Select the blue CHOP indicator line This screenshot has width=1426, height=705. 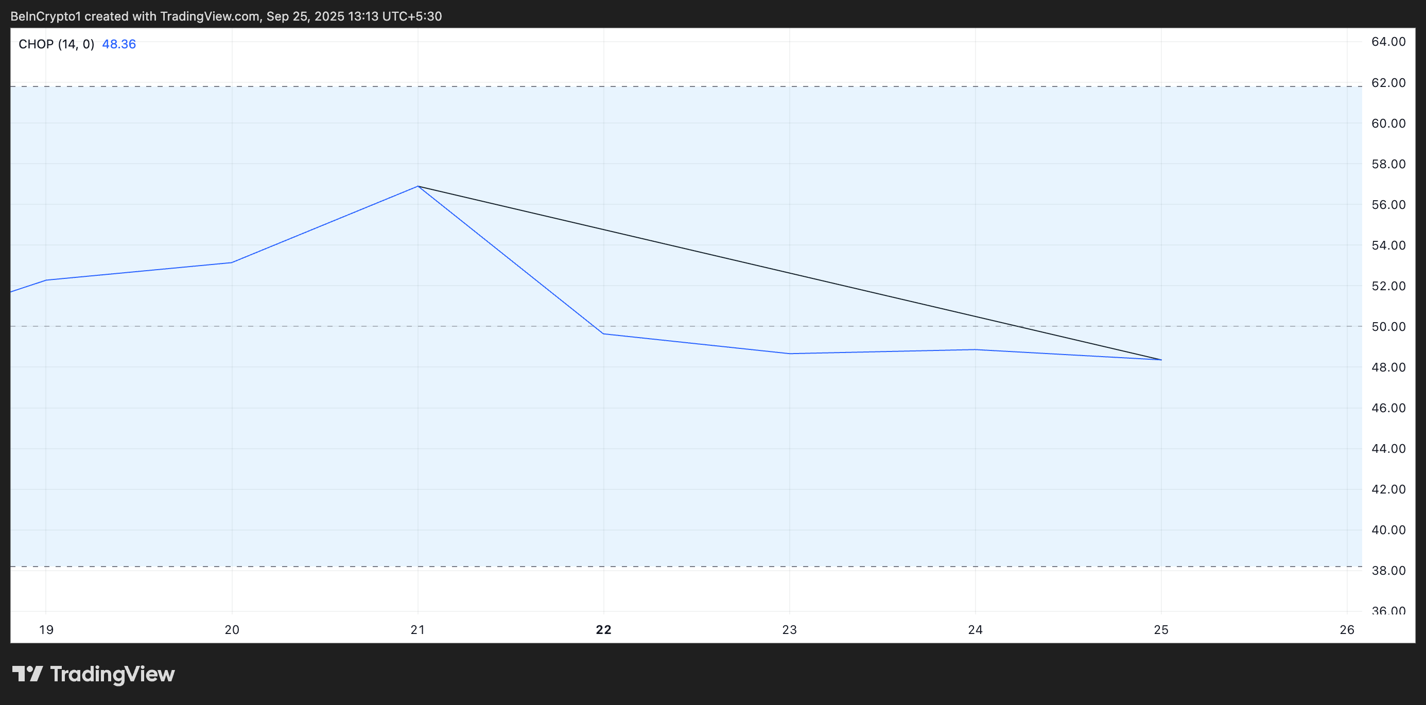tap(720, 346)
